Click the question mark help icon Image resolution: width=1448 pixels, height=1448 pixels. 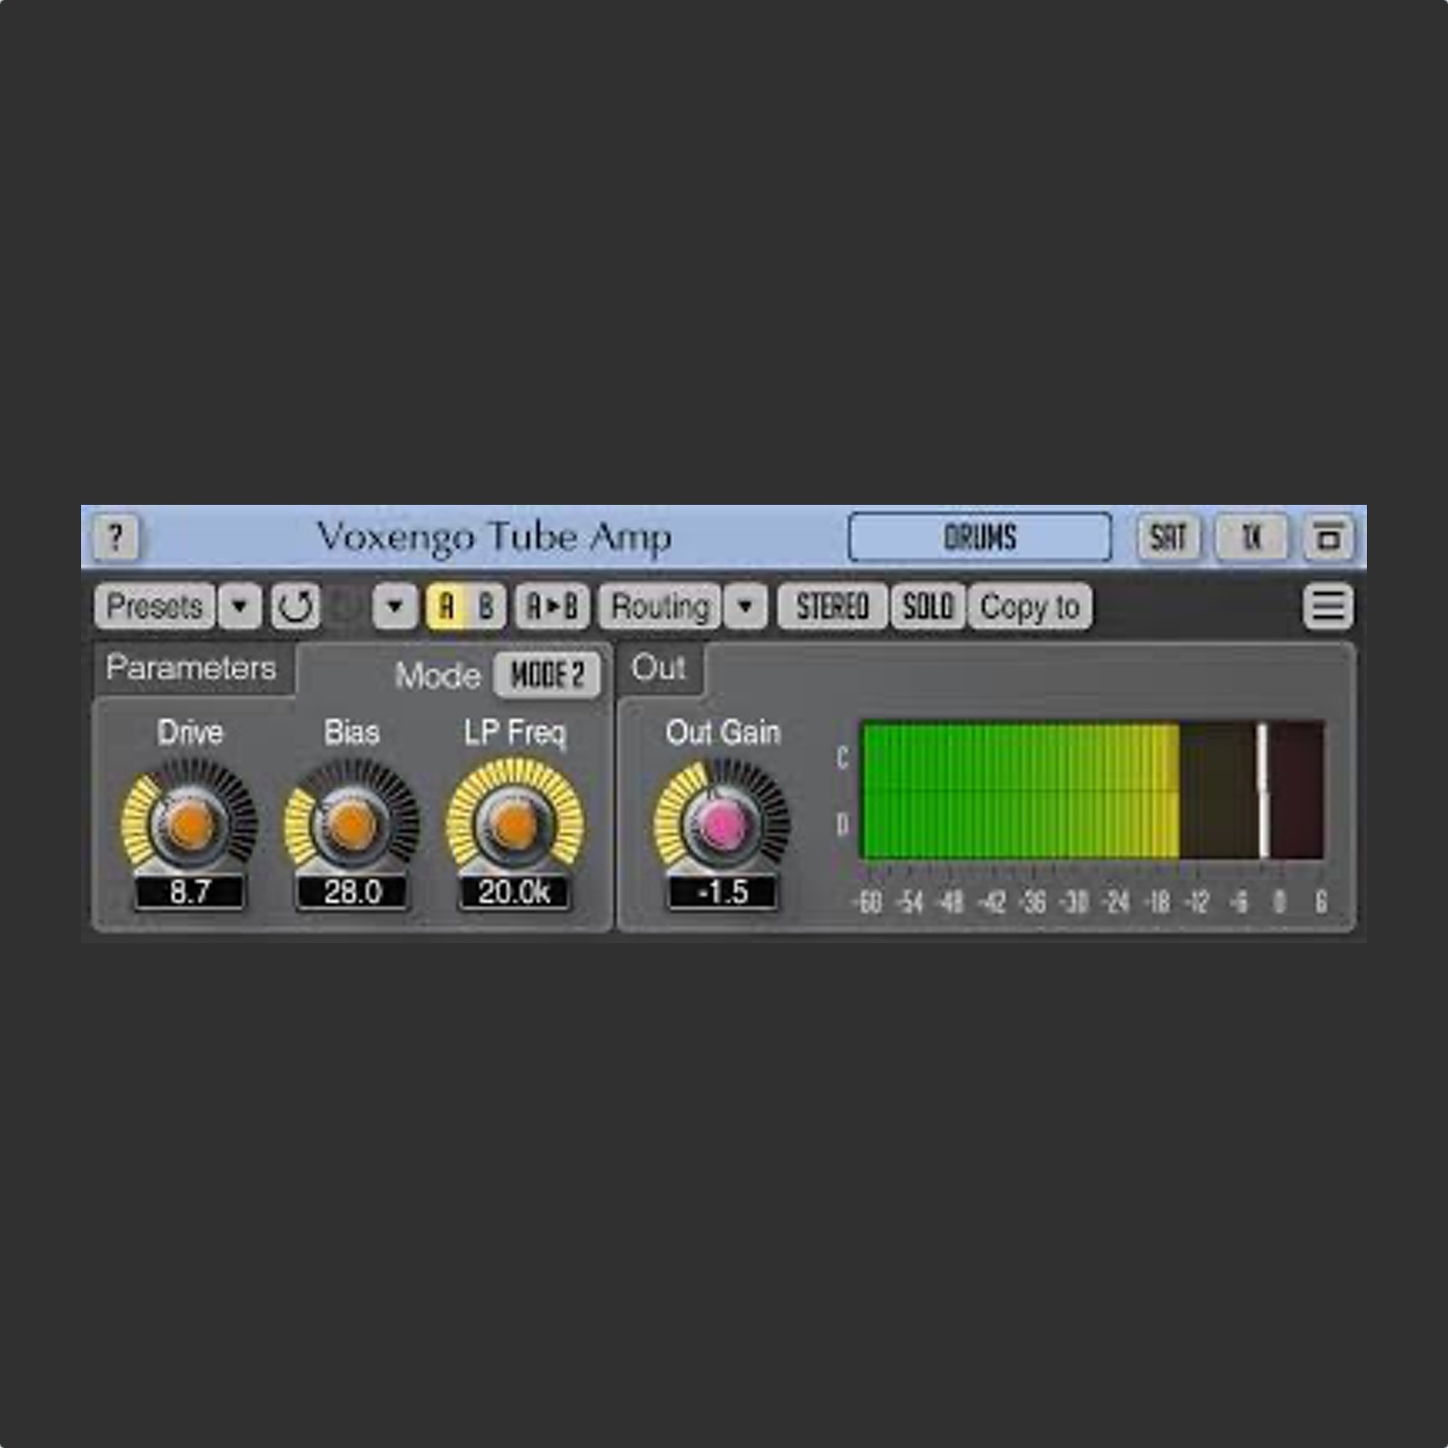coord(116,537)
